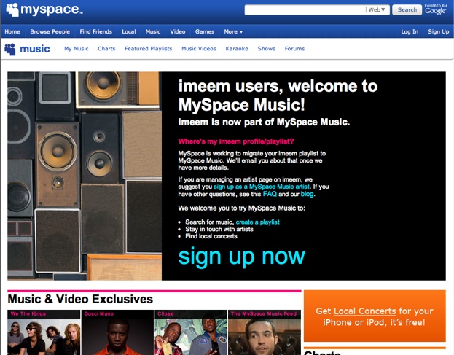Select Local in the navigation bar

(129, 31)
